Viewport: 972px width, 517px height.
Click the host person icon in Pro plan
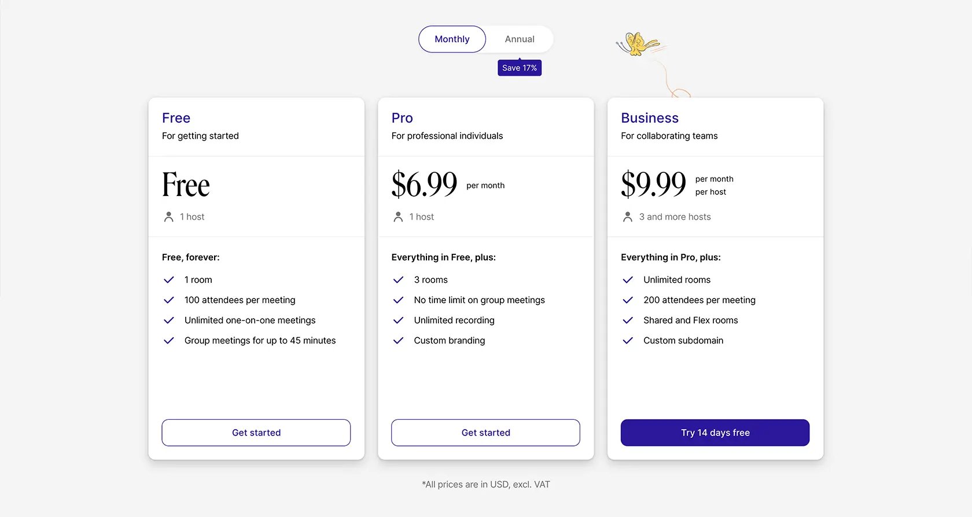coord(398,217)
